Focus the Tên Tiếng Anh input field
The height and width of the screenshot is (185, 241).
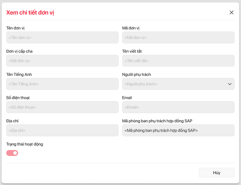point(62,84)
